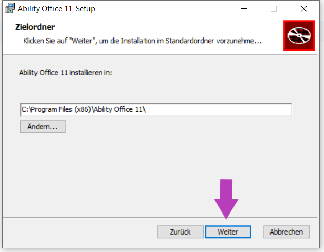Click the 'Ability Office 11 installieren in:' label
324x252 pixels.
pos(65,73)
